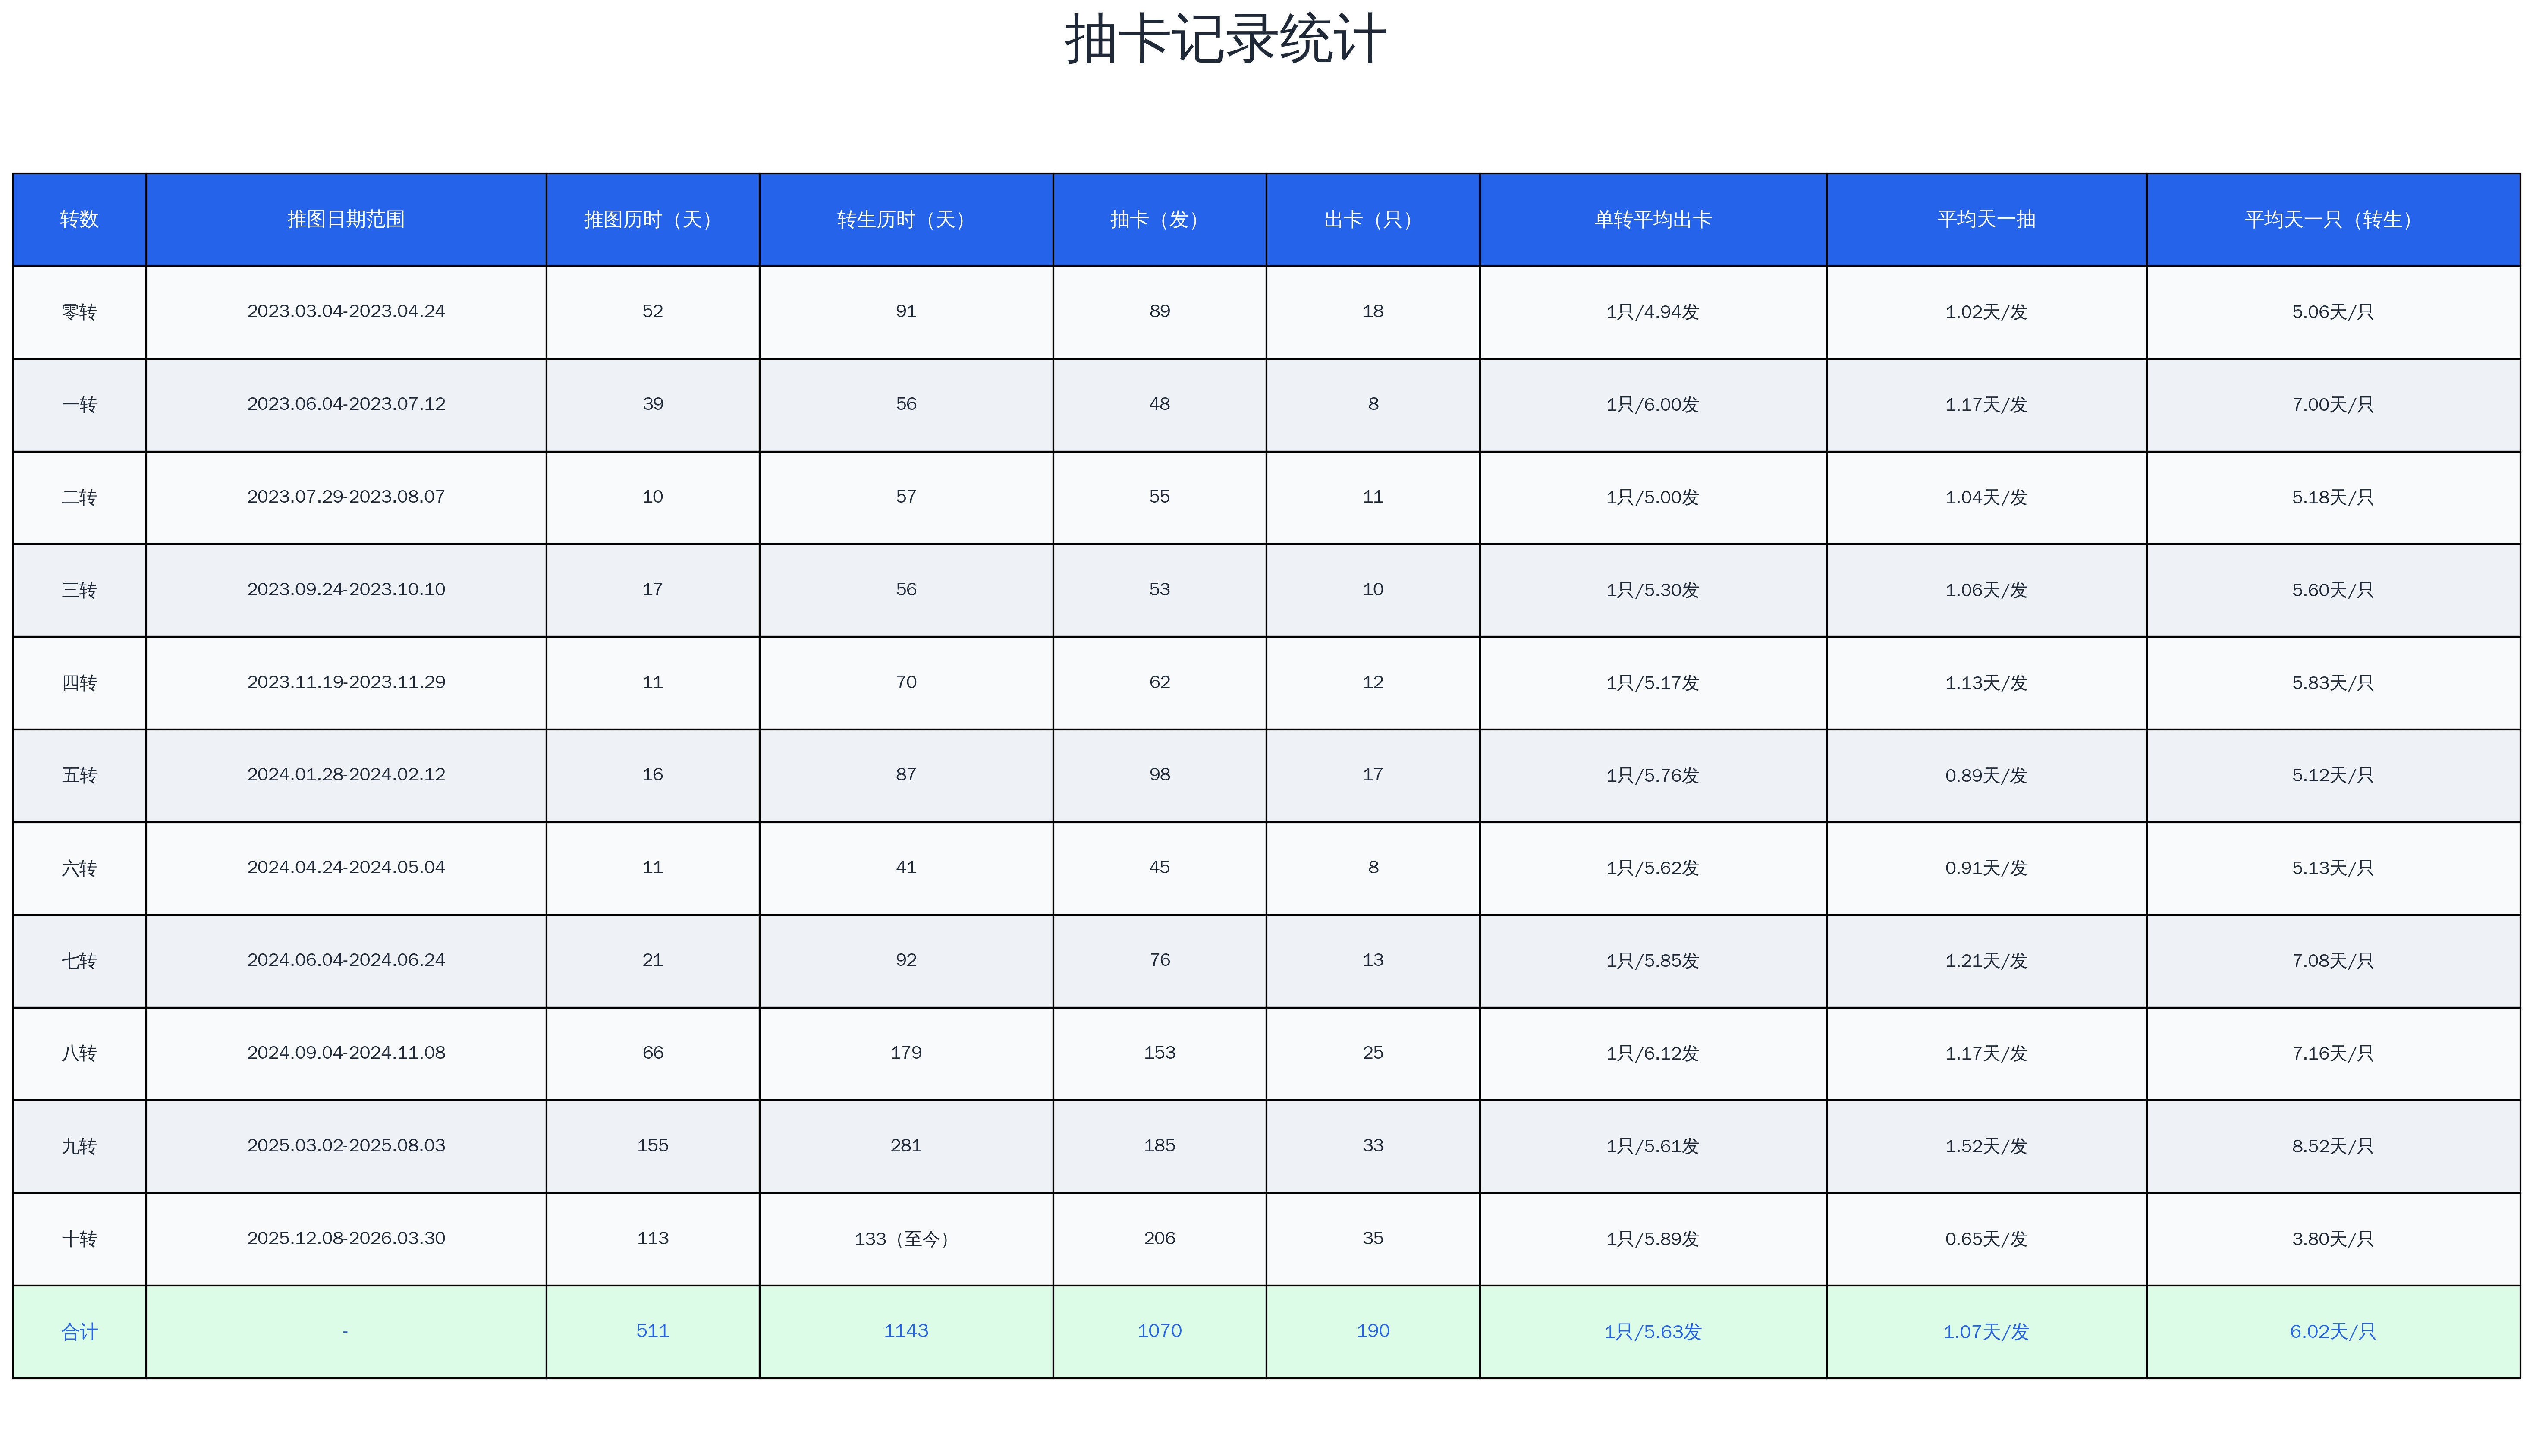Select the 六转 row label

point(79,868)
